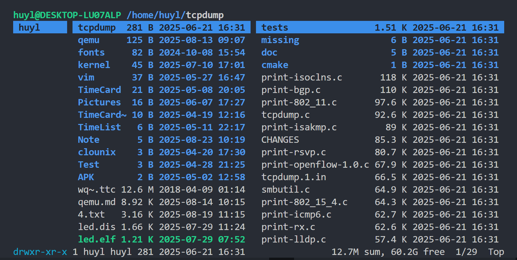Open the Note directory
517x260 pixels.
[x=162, y=140]
